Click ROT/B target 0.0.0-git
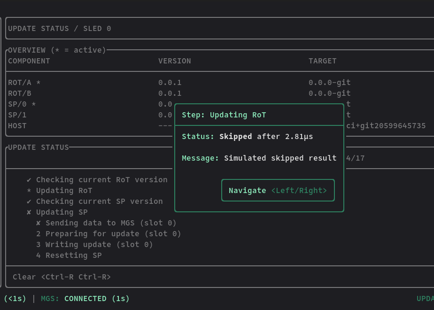 (x=330, y=93)
